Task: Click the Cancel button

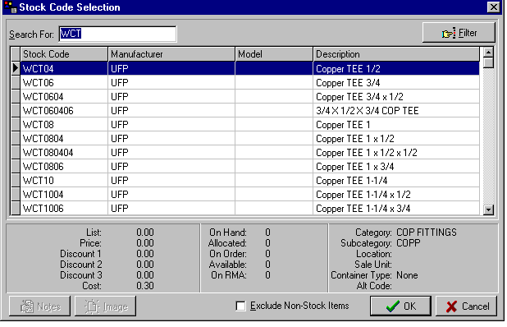Action: pyautogui.click(x=466, y=306)
